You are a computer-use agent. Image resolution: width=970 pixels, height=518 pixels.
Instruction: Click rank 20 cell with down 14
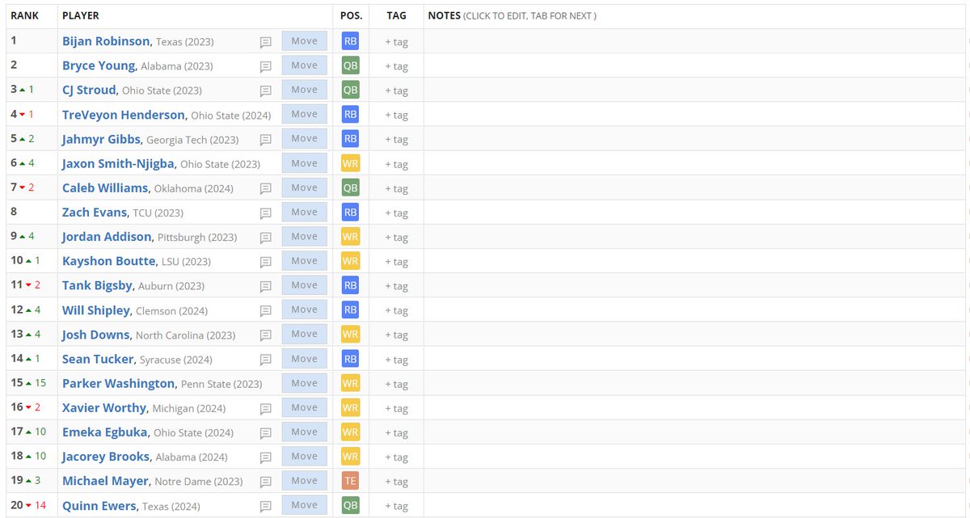point(32,505)
